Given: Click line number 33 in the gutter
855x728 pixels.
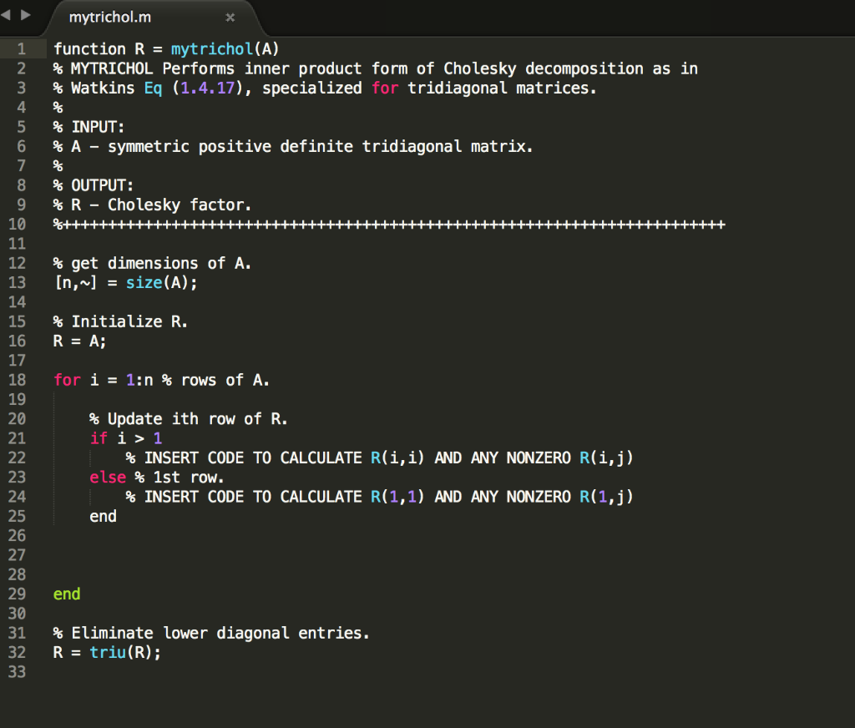Looking at the screenshot, I should (x=18, y=671).
